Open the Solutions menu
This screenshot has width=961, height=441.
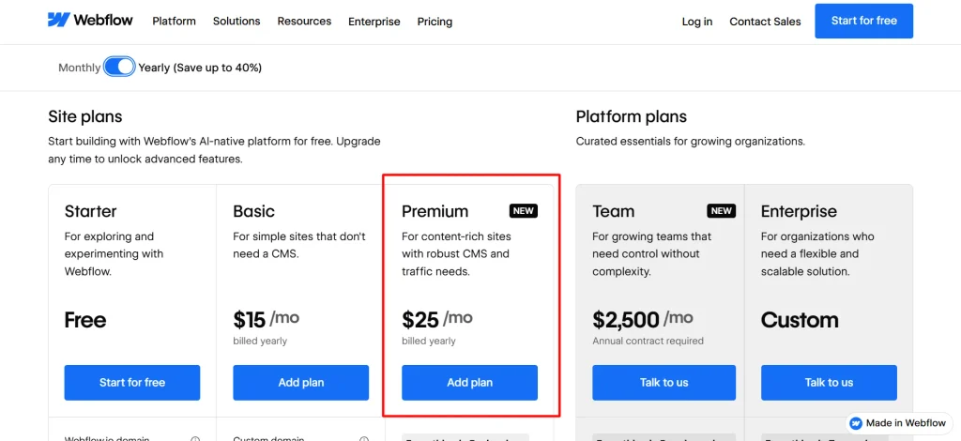236,21
